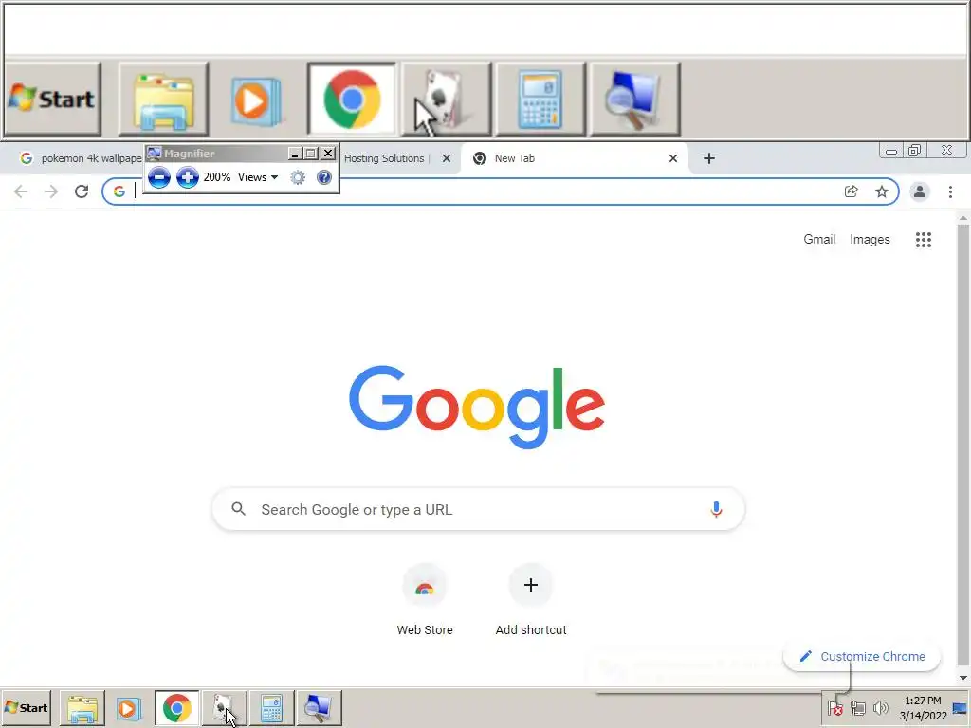Open the Chrome profile avatar

coord(920,191)
